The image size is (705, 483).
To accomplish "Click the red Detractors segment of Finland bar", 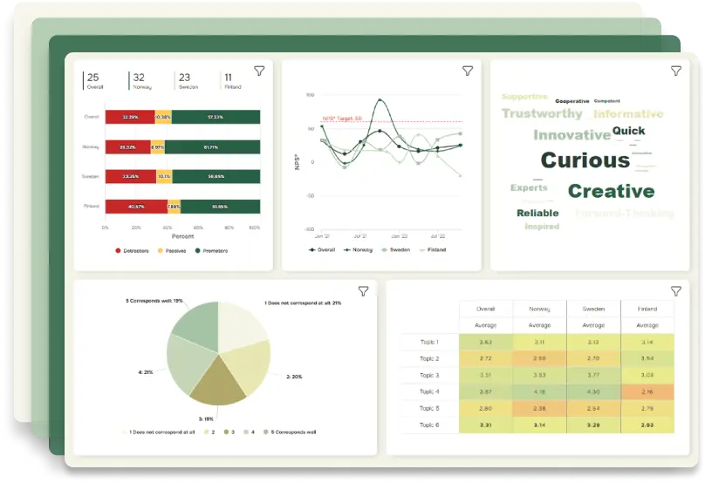I will [135, 207].
